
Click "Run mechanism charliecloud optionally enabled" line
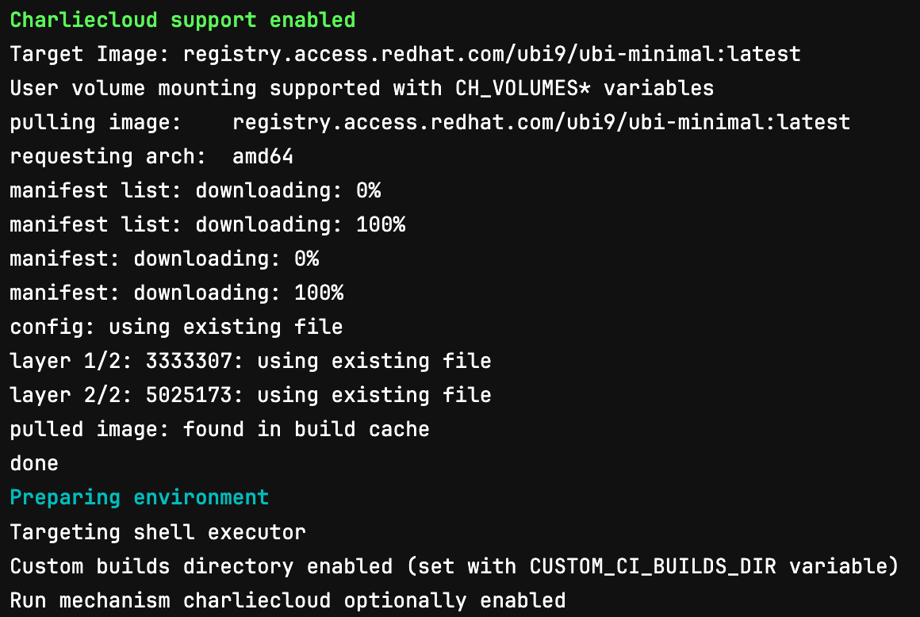(x=288, y=600)
